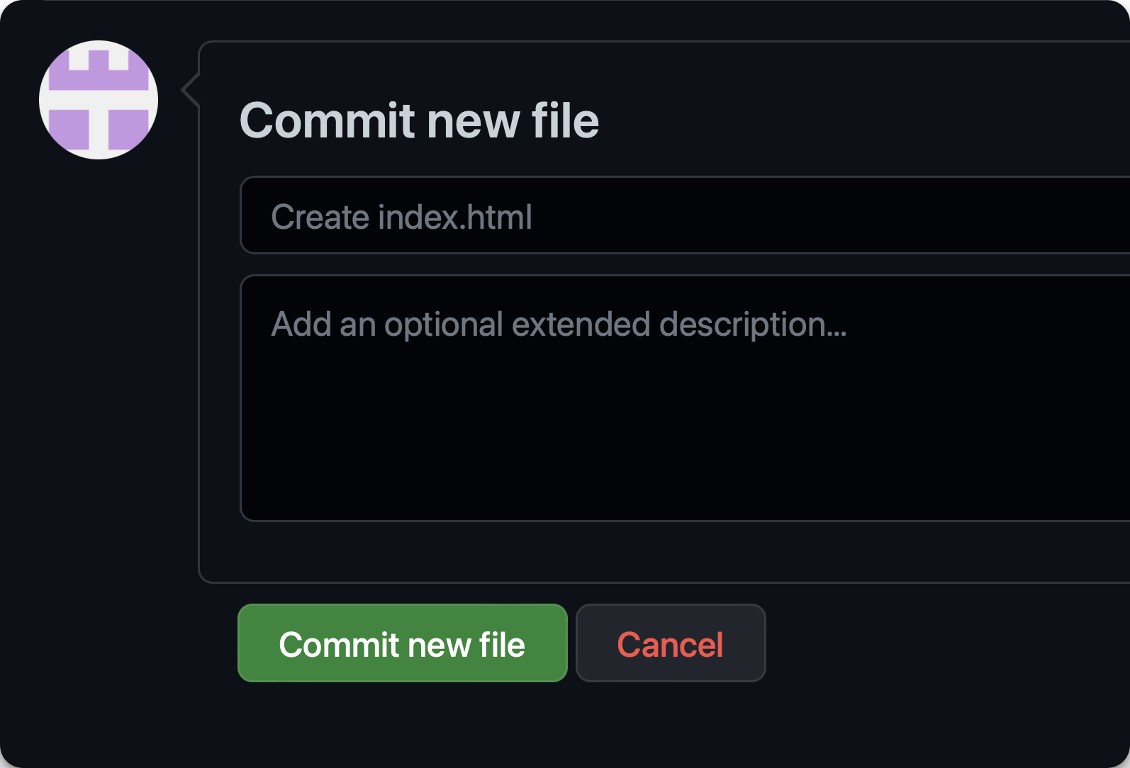
Task: Click the comment-box pointer beside the avatar
Action: 190,90
